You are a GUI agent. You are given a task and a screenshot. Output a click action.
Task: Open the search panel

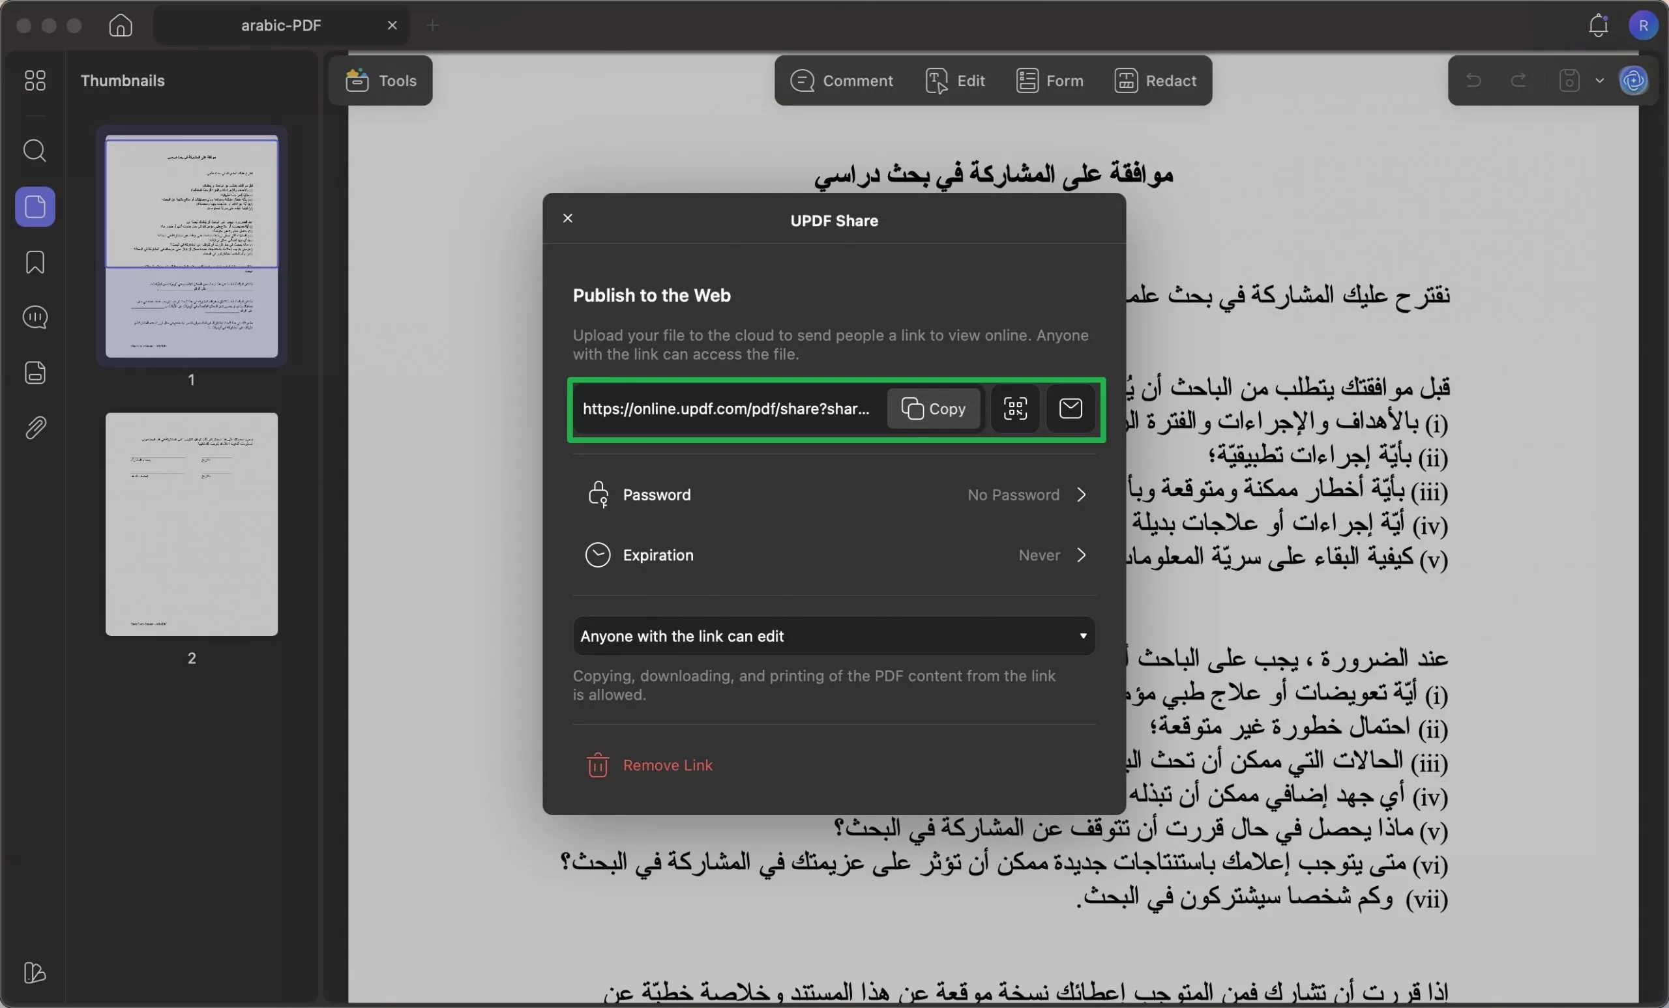(35, 151)
